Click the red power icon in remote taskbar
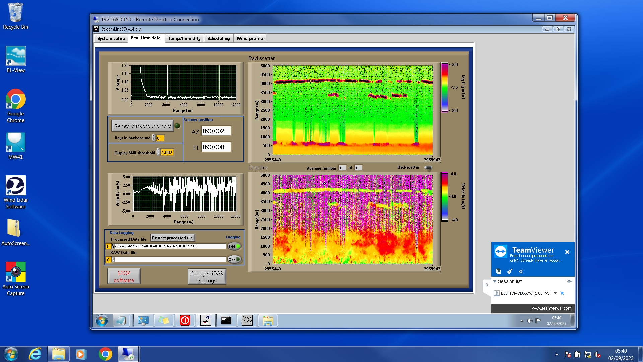This screenshot has width=643, height=362. (185, 321)
